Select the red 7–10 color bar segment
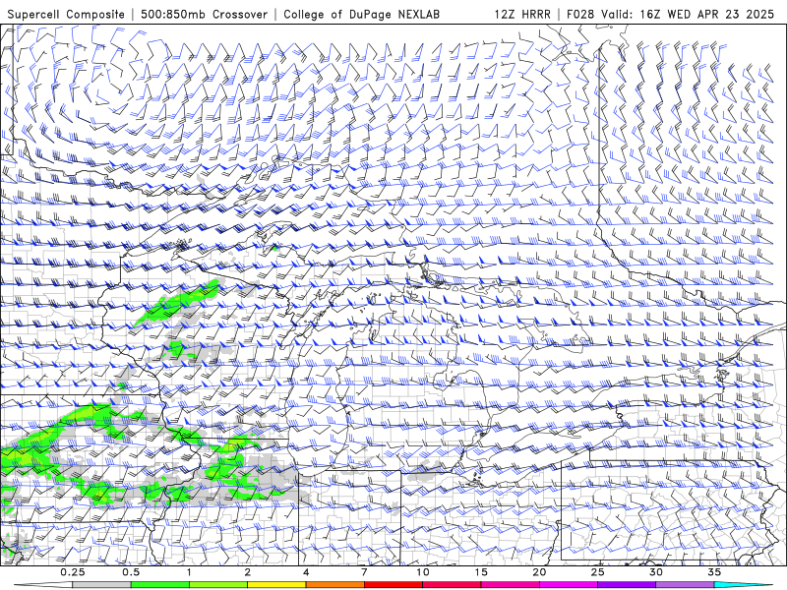 point(393,585)
